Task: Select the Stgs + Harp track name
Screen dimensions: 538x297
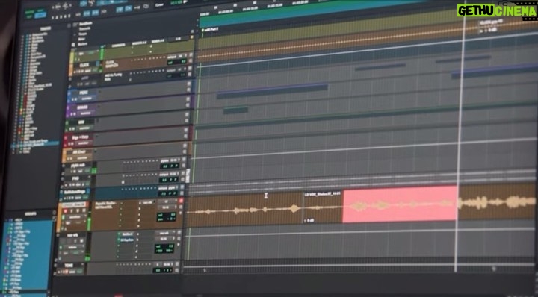Action: click(80, 137)
